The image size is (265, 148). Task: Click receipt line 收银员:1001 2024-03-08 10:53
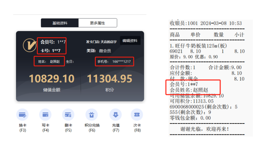(206, 23)
